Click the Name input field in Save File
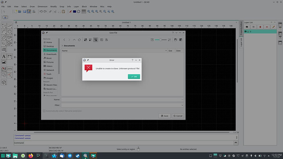Image resolution: width=283 pixels, height=159 pixels. pyautogui.click(x=122, y=100)
